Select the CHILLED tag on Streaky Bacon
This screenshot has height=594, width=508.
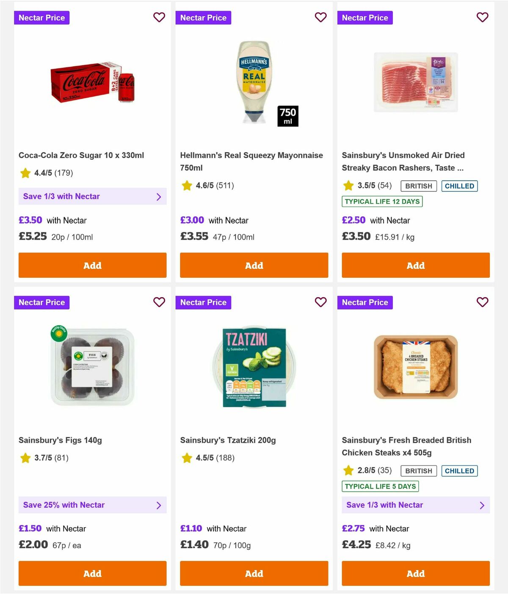pyautogui.click(x=460, y=186)
